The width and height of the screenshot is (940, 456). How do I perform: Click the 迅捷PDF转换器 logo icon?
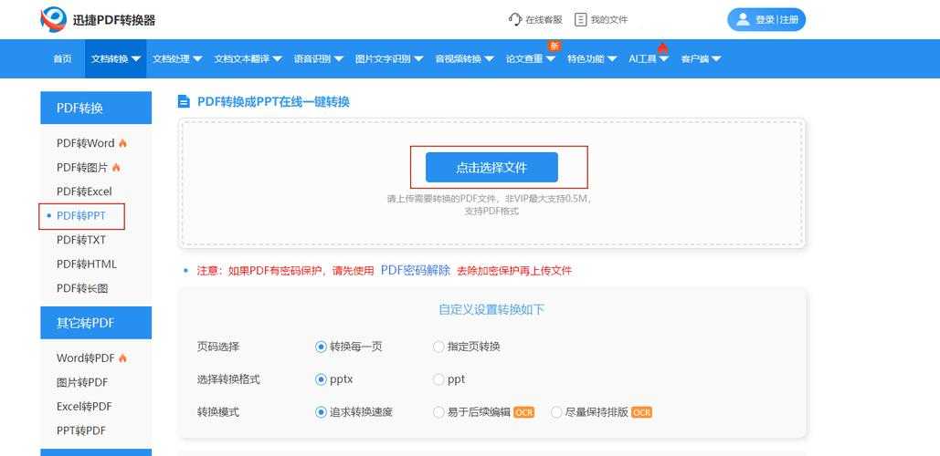click(53, 20)
